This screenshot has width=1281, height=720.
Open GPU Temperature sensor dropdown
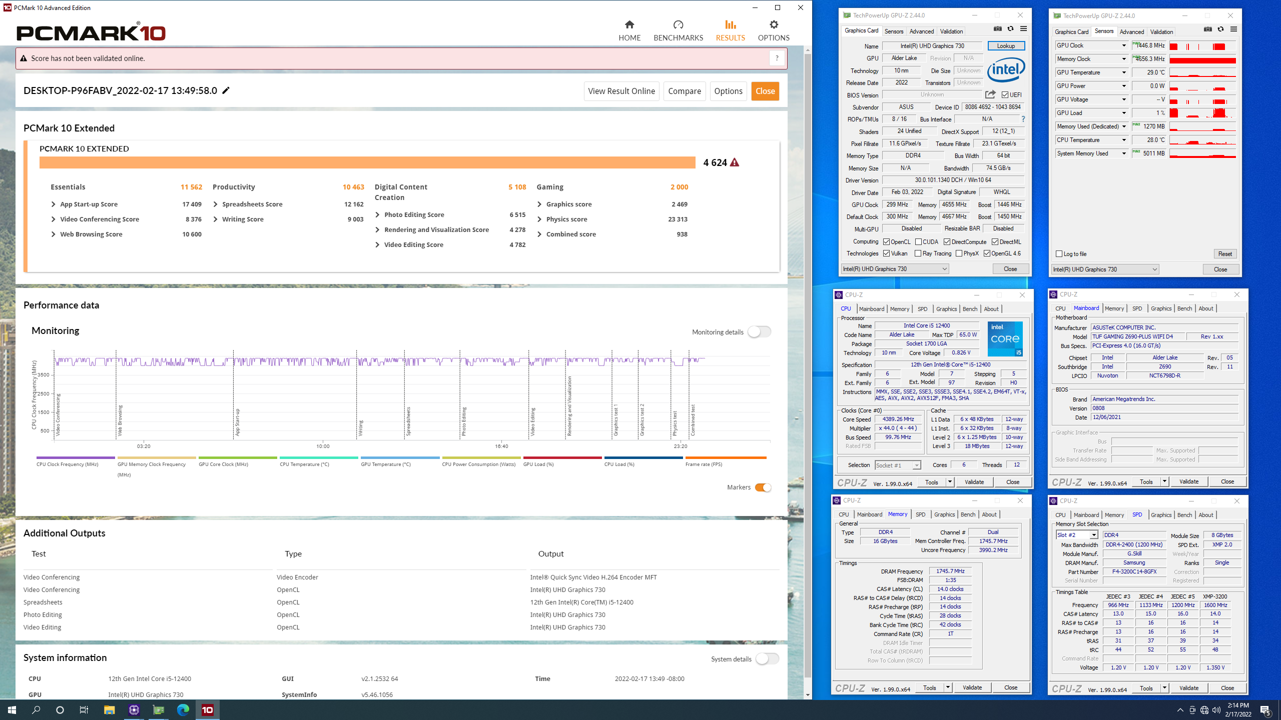point(1123,72)
